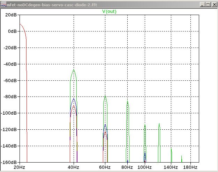
Task: Click the 60Hz horizontal axis label
Action: coord(105,167)
